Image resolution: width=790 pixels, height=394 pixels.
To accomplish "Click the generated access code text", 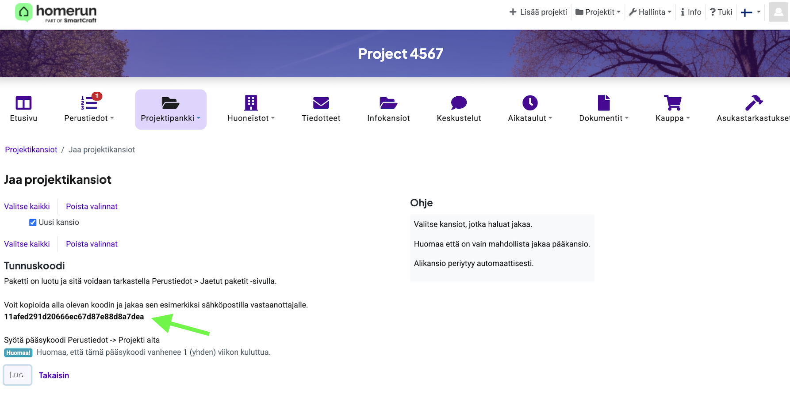I will point(74,317).
